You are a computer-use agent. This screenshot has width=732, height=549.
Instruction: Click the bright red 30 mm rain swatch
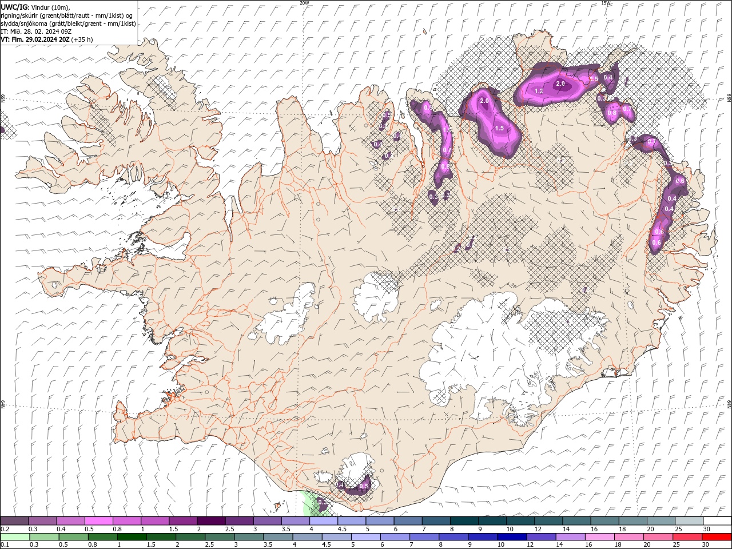[717, 537]
